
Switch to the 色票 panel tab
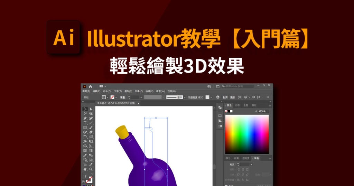(x=246, y=105)
